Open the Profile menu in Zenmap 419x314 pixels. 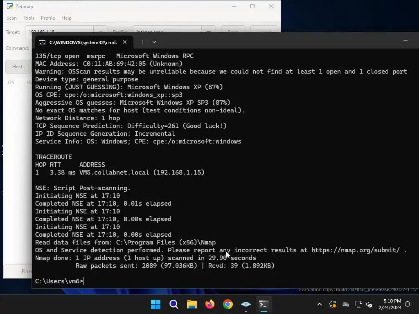[x=48, y=18]
